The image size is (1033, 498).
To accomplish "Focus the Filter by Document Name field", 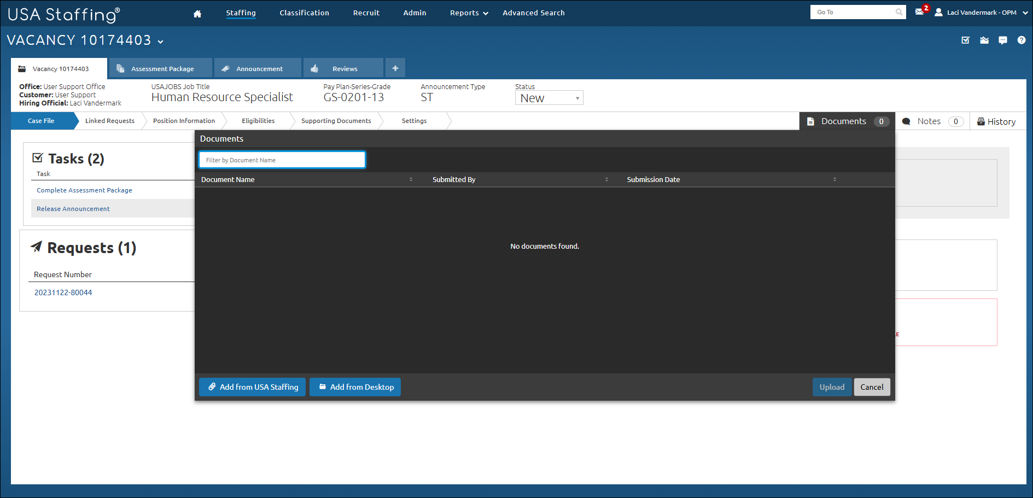I will pos(282,160).
